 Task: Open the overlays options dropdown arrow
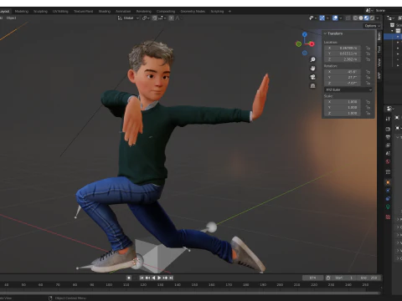[x=341, y=18]
